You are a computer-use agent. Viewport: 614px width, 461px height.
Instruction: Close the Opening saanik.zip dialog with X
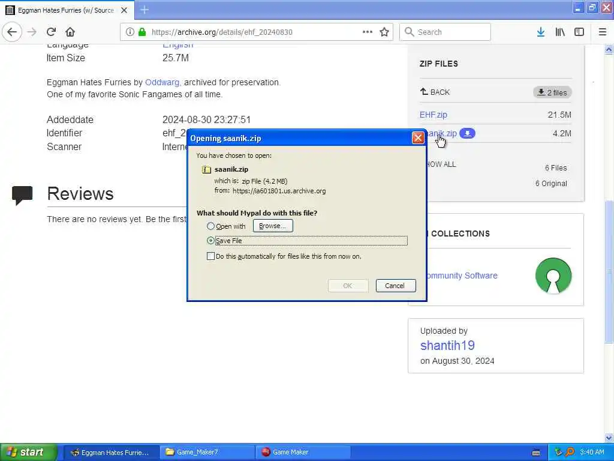[418, 138]
